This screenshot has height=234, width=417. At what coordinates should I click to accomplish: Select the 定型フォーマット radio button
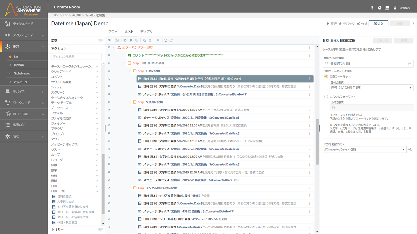(x=326, y=76)
